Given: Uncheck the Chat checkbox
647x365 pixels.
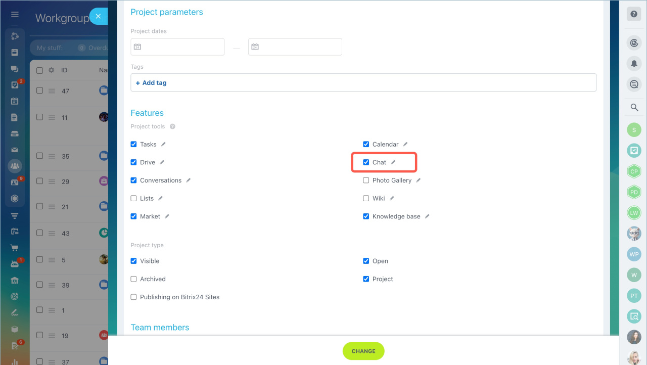Looking at the screenshot, I should point(366,162).
